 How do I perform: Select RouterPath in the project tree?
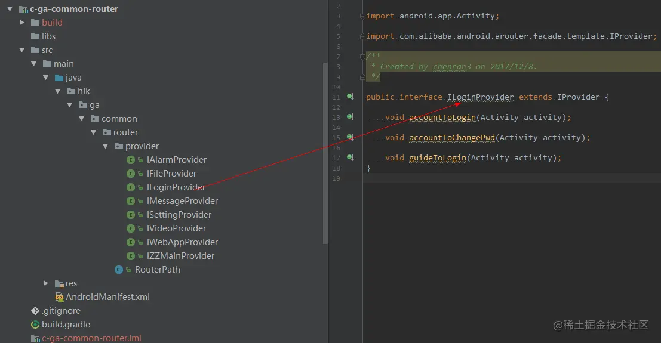[157, 269]
